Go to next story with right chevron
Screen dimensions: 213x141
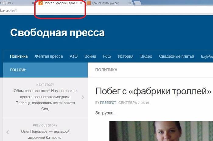click(83, 97)
